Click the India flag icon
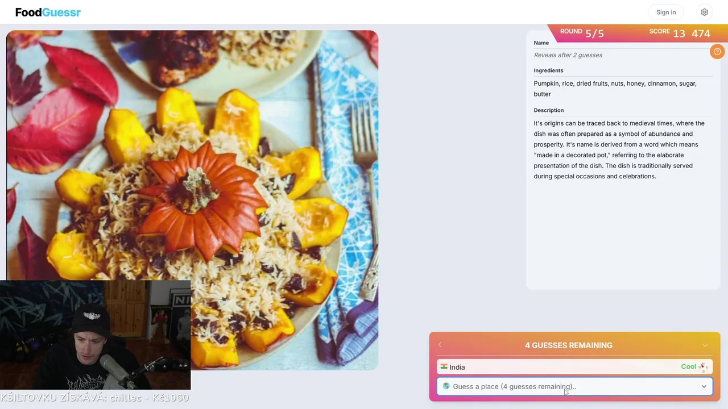The width and height of the screenshot is (728, 409). tap(444, 367)
